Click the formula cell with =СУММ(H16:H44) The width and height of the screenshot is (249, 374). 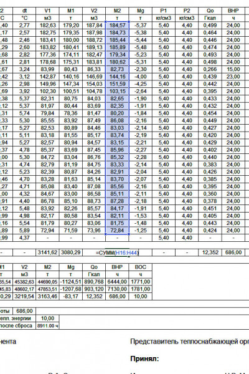pyautogui.click(x=117, y=252)
